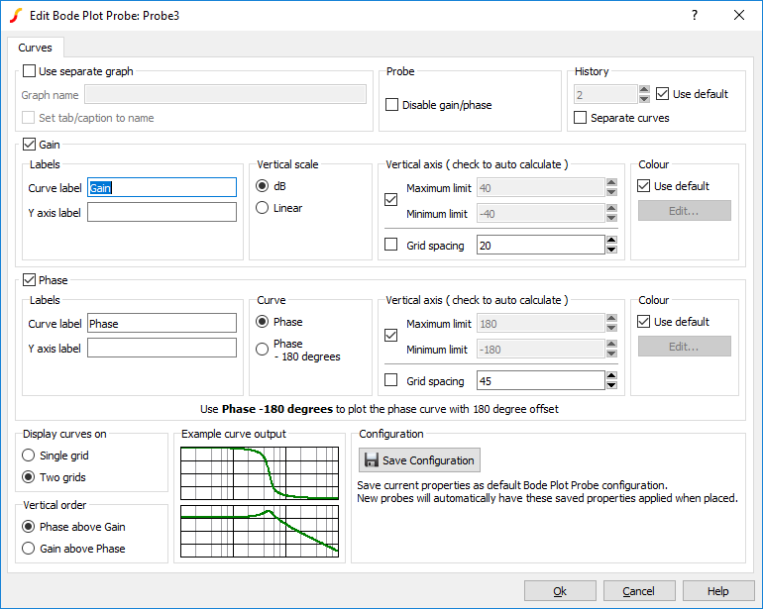Screen dimensions: 763x609
Task: Select Gain above Phase vertical order
Action: [x=29, y=549]
